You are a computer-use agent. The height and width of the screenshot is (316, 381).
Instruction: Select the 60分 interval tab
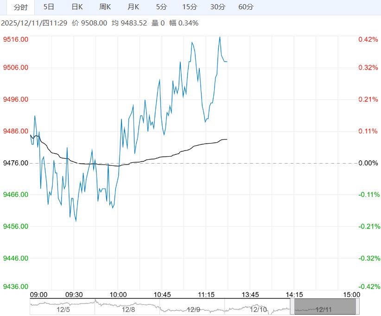tap(246, 7)
